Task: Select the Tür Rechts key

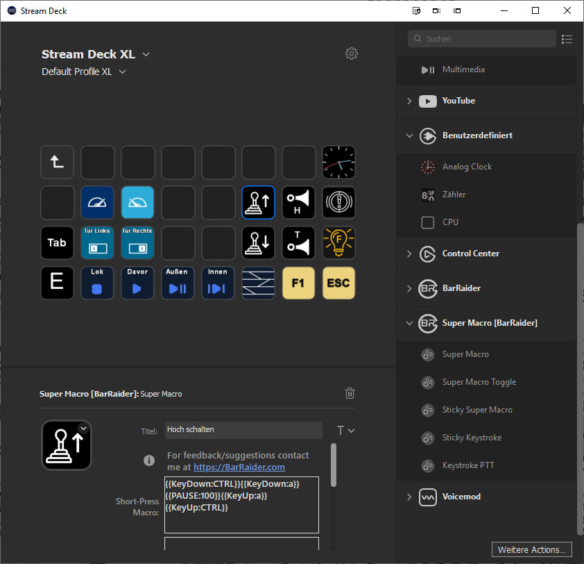Action: (x=137, y=243)
